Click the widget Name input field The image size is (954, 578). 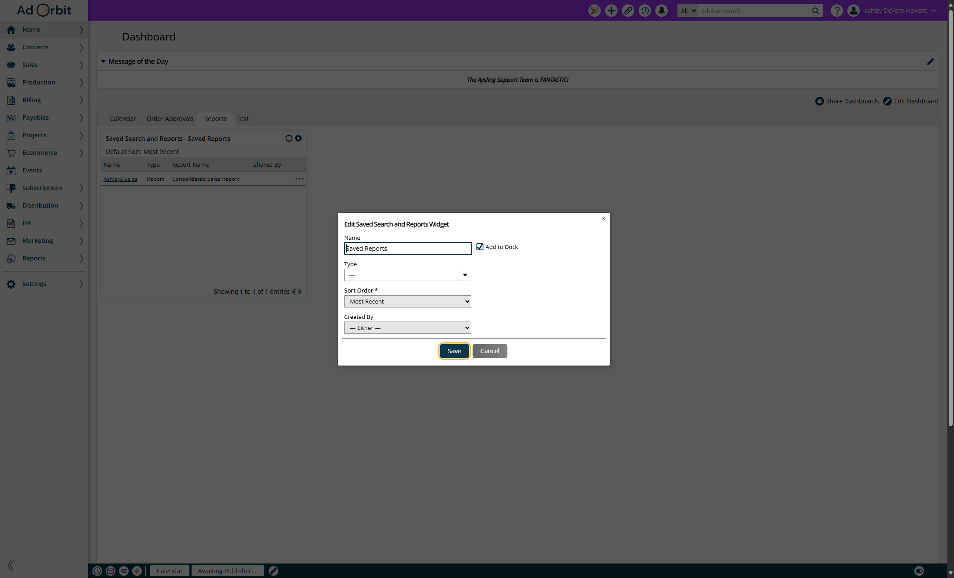(407, 249)
